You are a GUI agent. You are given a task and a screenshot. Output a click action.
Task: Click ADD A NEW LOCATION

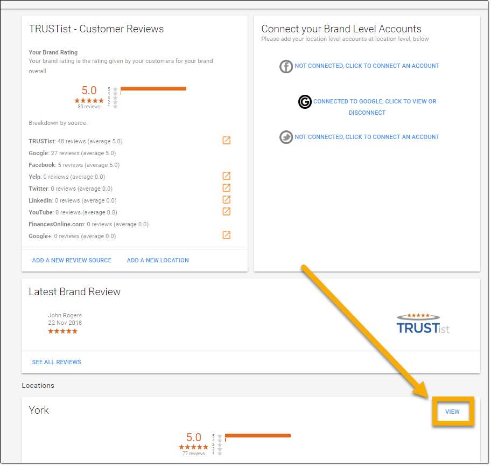point(157,260)
